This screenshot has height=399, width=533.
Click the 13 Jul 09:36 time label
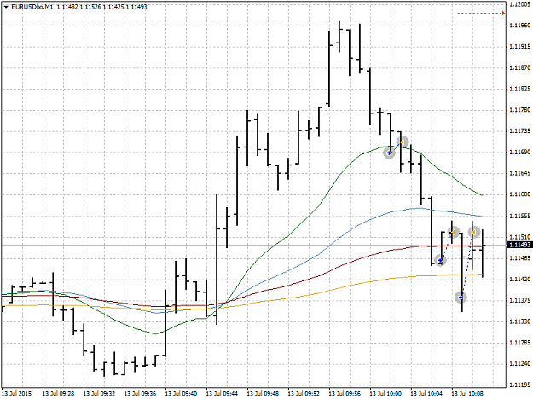click(x=140, y=394)
